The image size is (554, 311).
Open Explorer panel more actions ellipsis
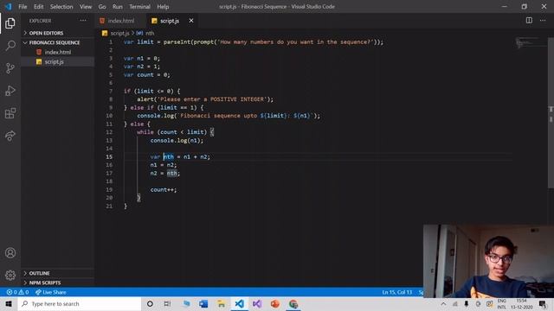(83, 21)
